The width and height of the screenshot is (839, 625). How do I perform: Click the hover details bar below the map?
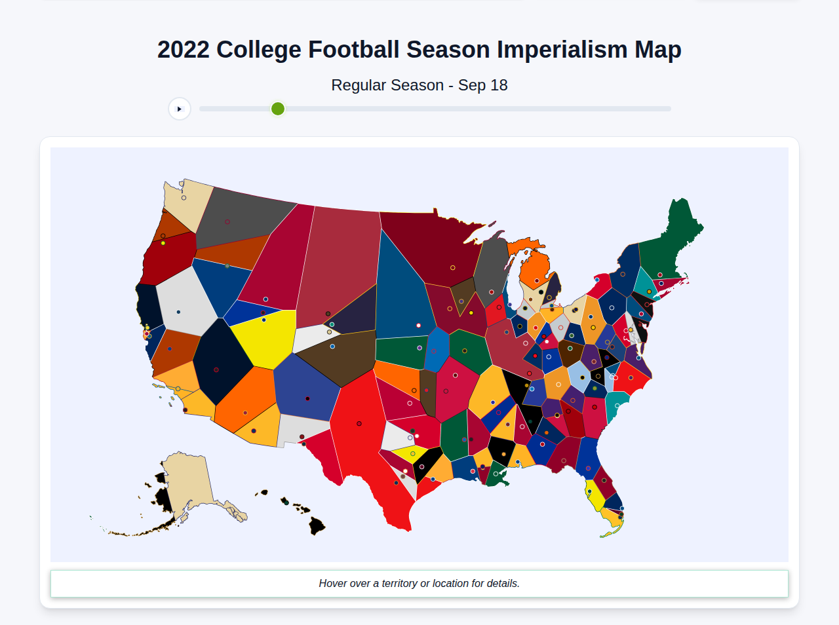click(x=419, y=583)
